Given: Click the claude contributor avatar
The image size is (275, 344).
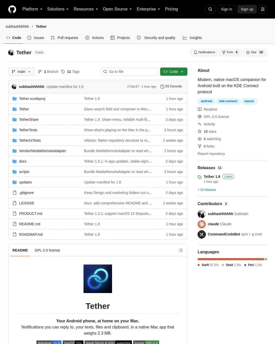Looking at the screenshot, I should [202, 224].
